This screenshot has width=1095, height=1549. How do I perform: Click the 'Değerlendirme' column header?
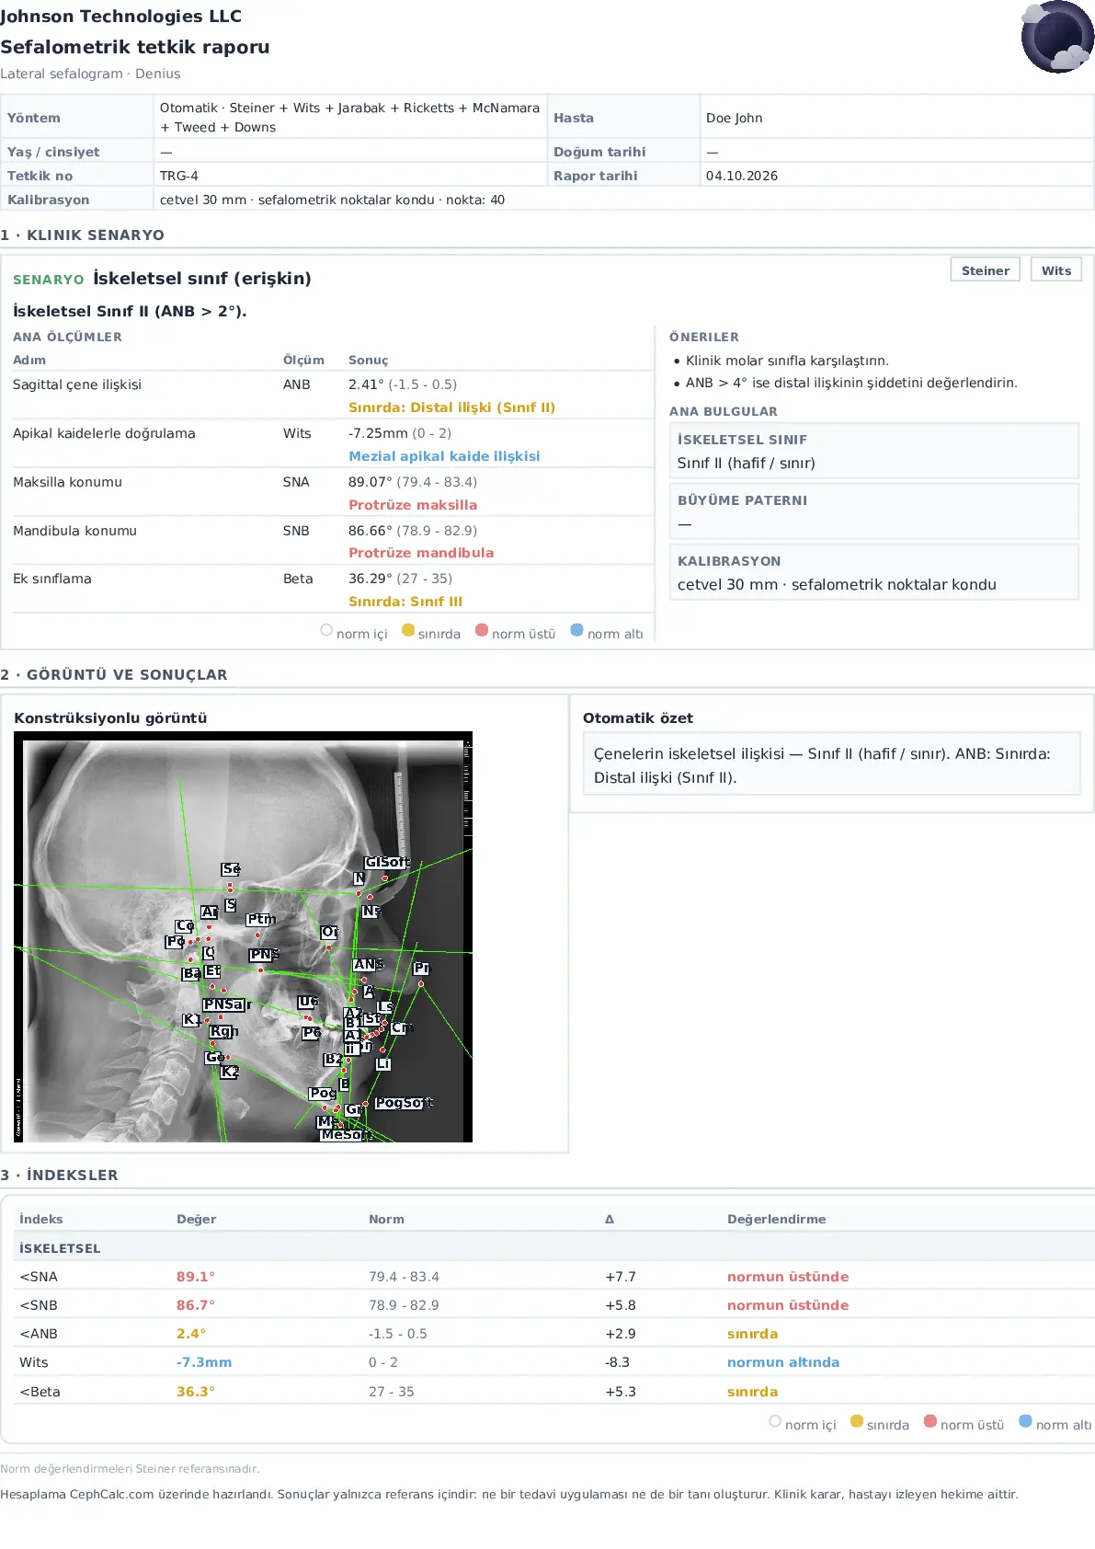777,1219
